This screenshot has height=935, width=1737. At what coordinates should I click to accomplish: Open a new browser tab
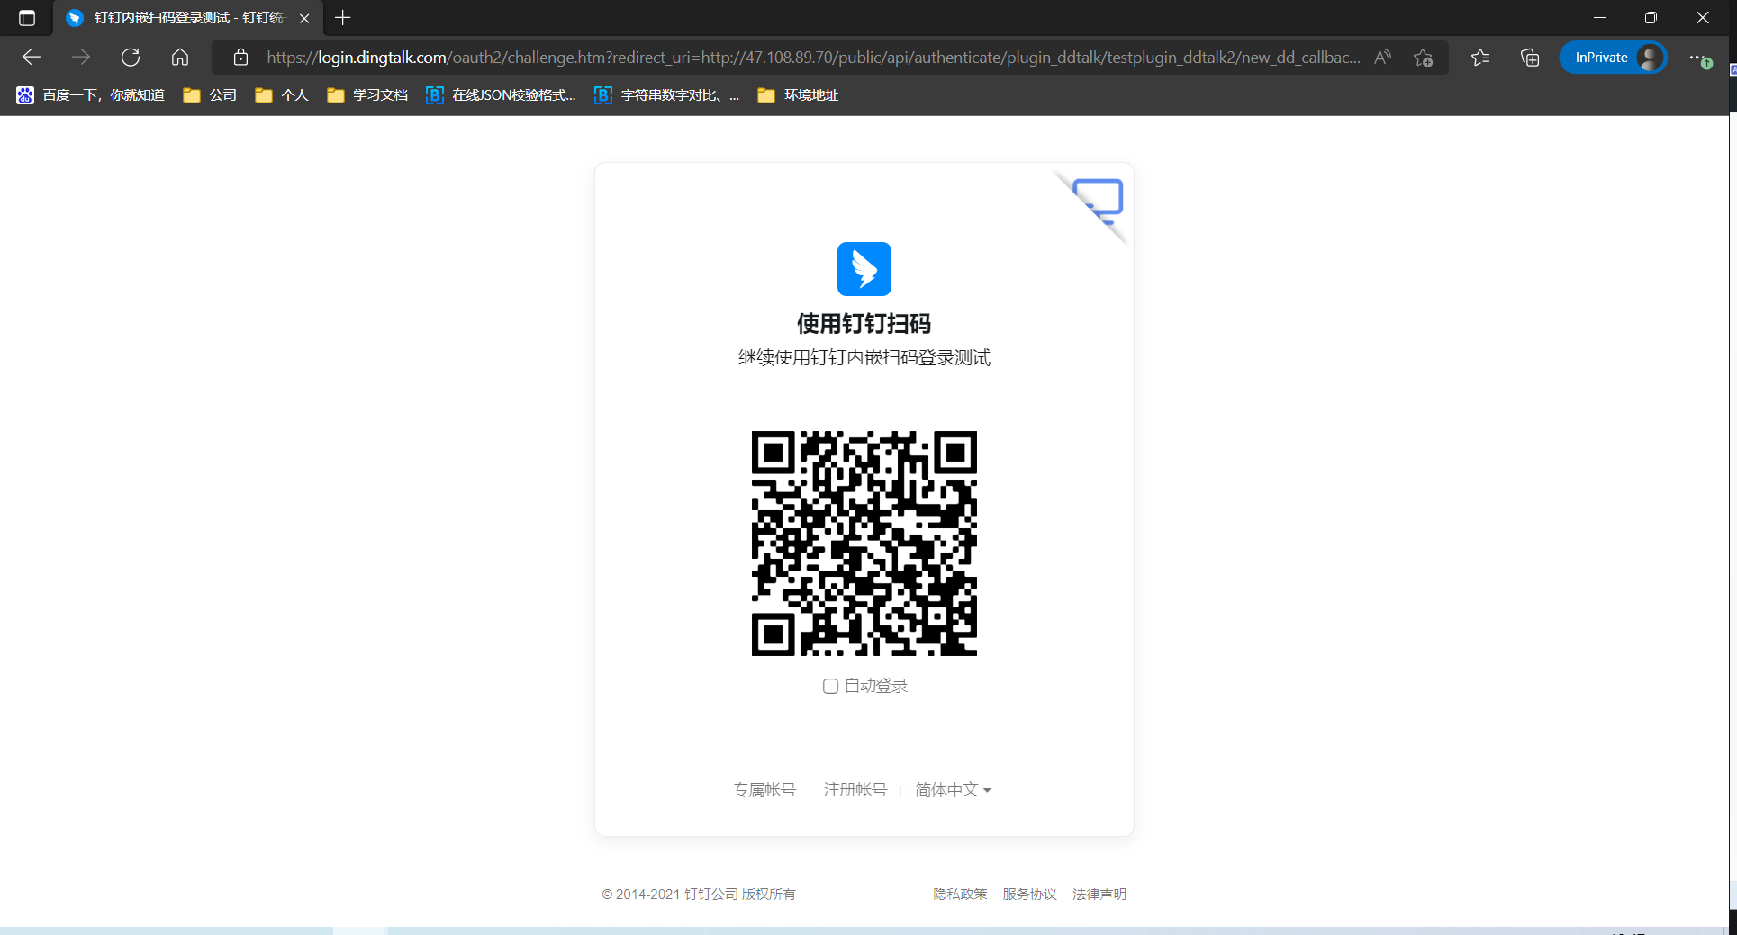[x=343, y=18]
